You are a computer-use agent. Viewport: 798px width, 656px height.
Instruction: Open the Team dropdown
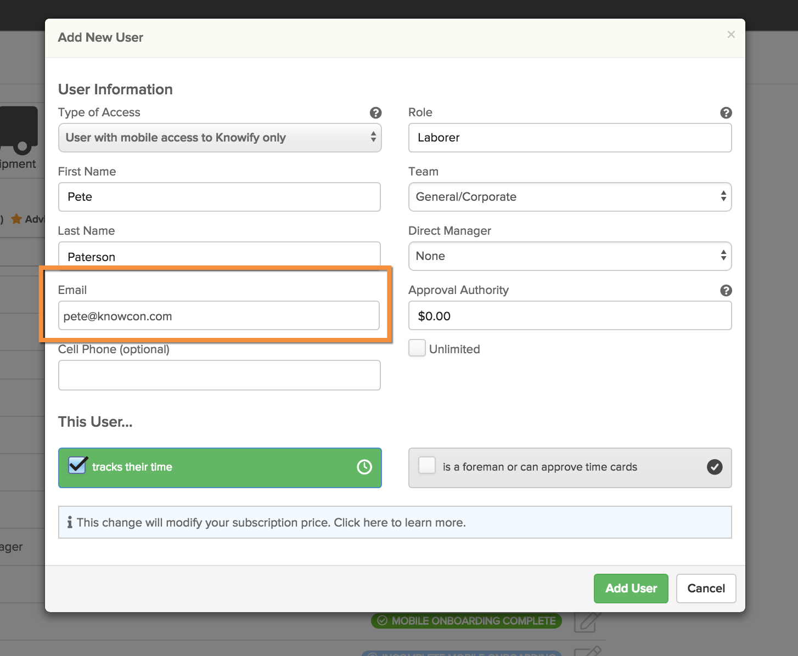570,197
